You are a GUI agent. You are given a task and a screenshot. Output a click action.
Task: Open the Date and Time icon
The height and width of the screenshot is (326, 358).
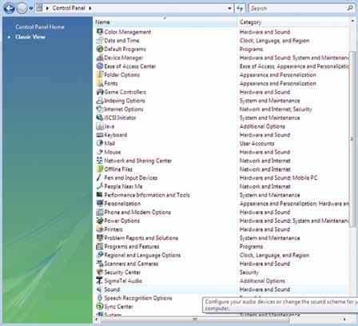pyautogui.click(x=100, y=41)
